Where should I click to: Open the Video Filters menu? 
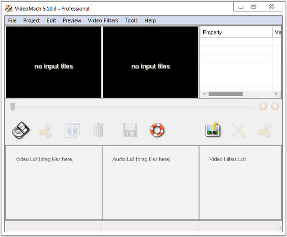click(103, 21)
